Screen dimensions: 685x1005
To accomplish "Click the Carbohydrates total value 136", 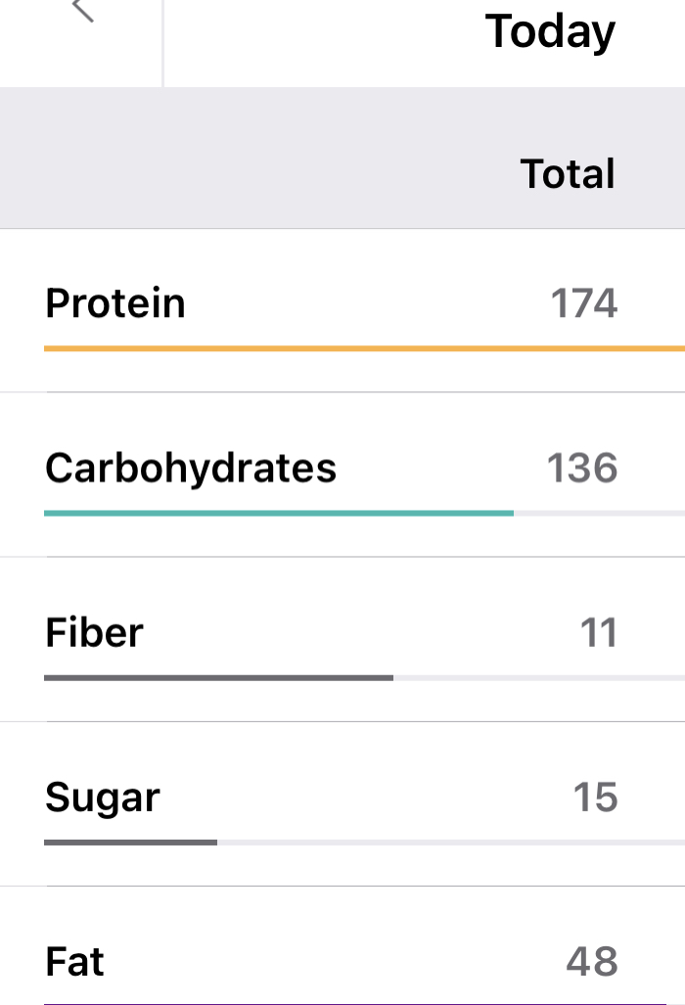I will (582, 468).
